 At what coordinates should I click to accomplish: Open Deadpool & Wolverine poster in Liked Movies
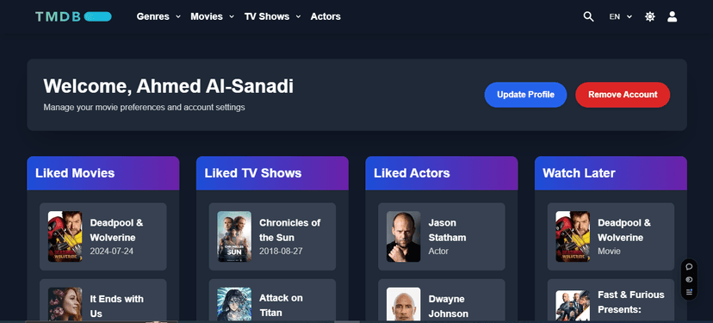pos(65,237)
